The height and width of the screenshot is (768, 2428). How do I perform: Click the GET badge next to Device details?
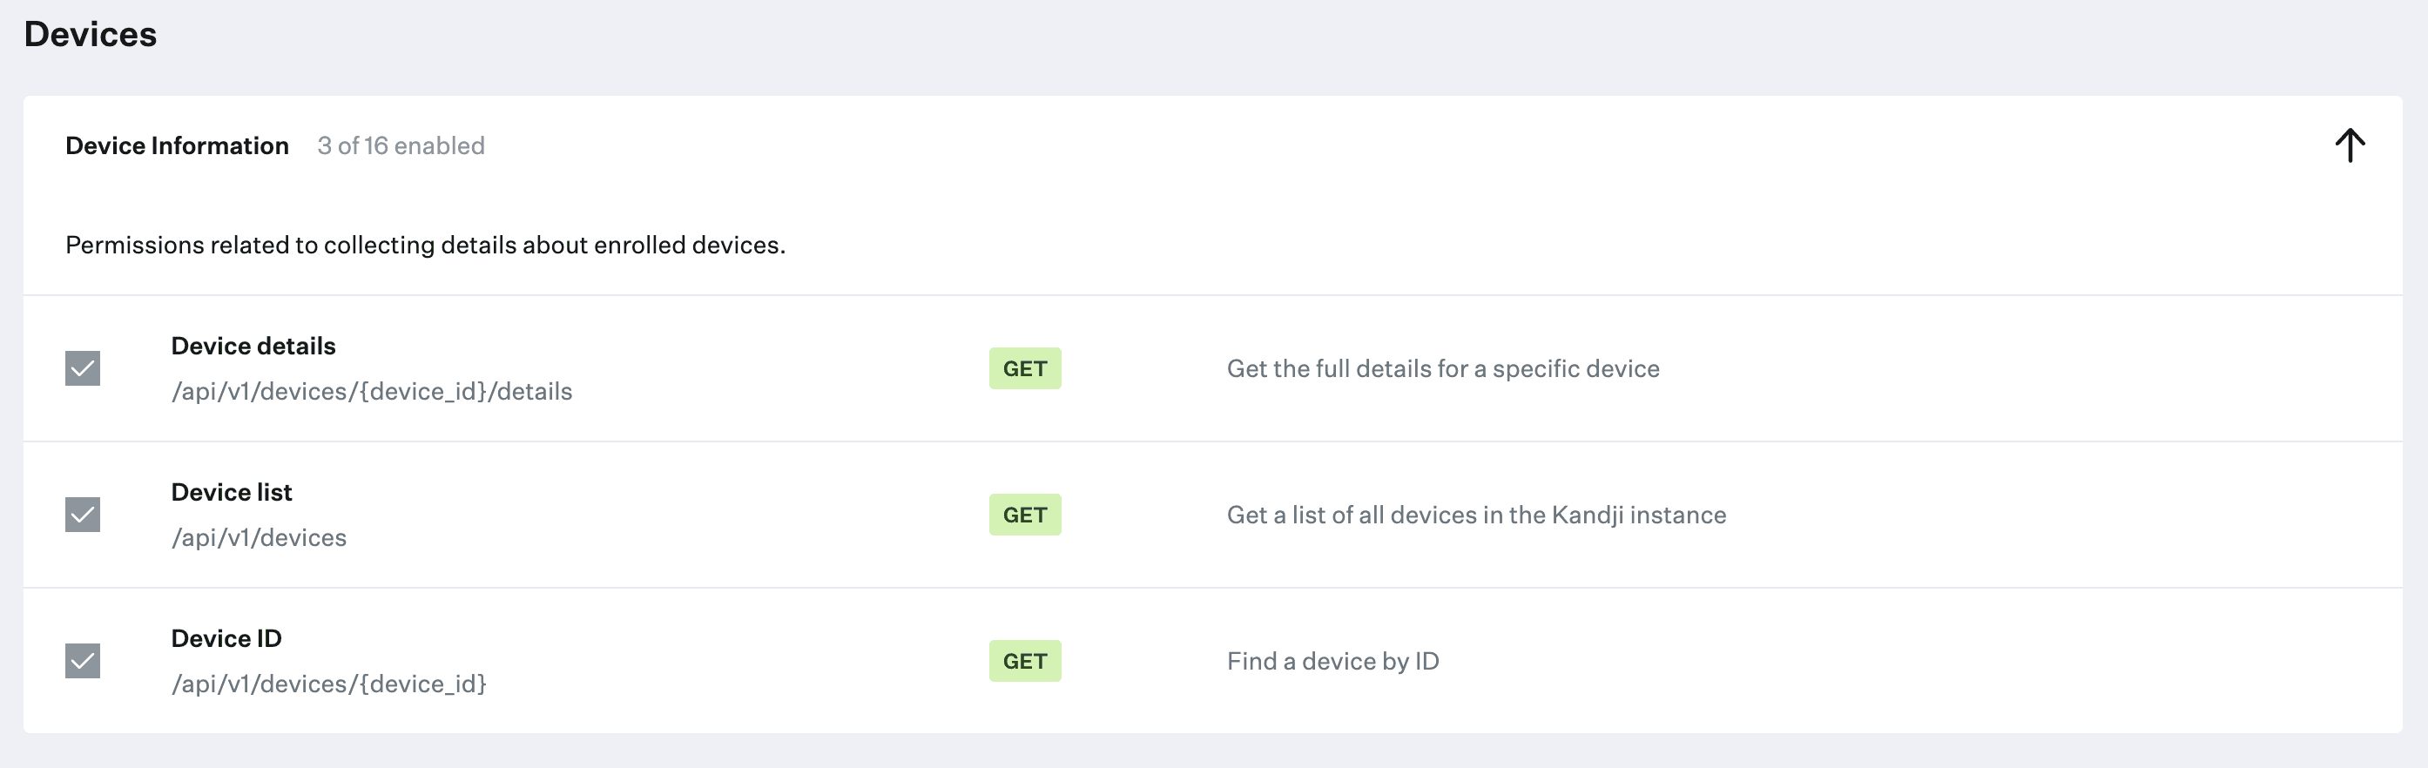pyautogui.click(x=1024, y=368)
